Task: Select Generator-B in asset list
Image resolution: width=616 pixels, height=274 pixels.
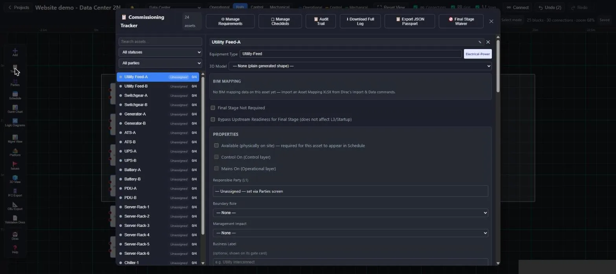Action: click(x=159, y=123)
